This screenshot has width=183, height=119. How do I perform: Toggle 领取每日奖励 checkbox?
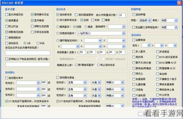click(x=7, y=32)
